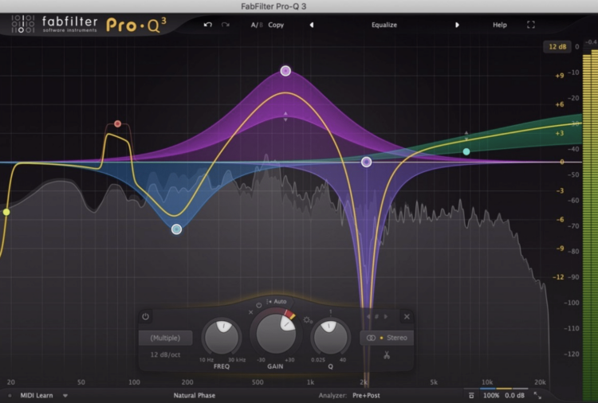Click the FabFilter logo icon
Viewport: 598px width, 403px height.
23,24
